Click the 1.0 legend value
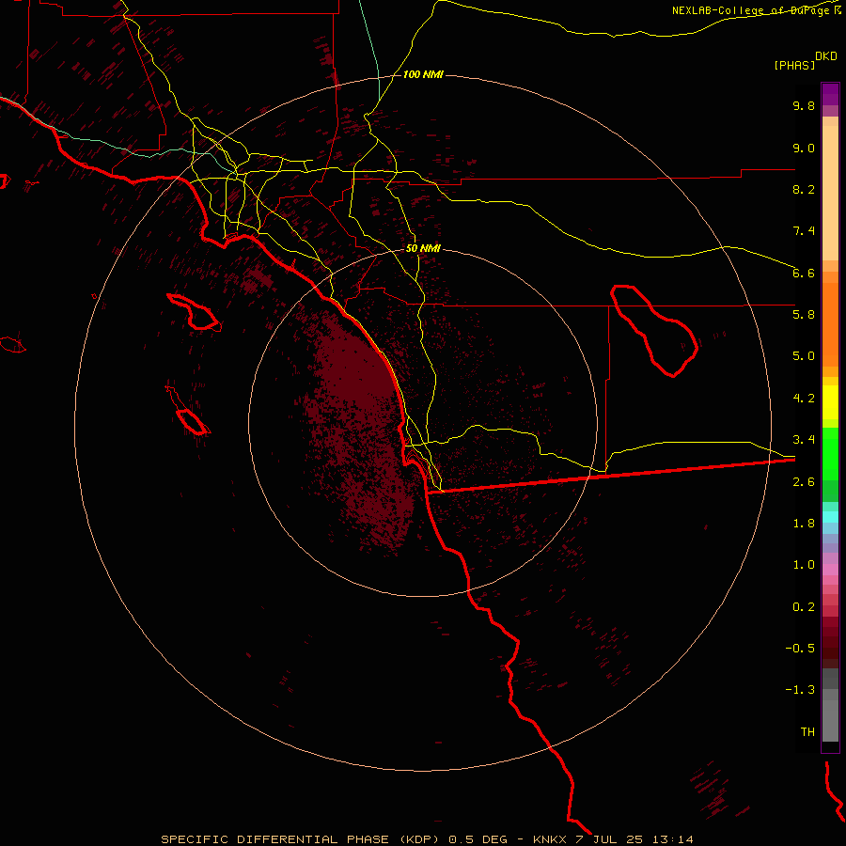Image resolution: width=846 pixels, height=846 pixels. coord(804,565)
